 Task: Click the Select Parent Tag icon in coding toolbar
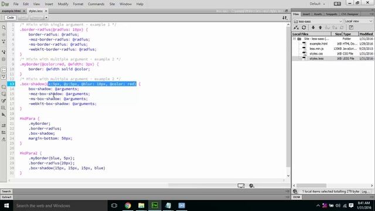pos(4,52)
